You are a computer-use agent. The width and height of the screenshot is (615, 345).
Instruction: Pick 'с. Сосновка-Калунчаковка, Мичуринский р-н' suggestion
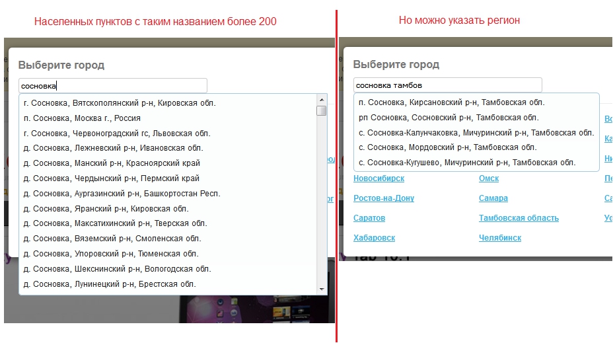tap(476, 133)
